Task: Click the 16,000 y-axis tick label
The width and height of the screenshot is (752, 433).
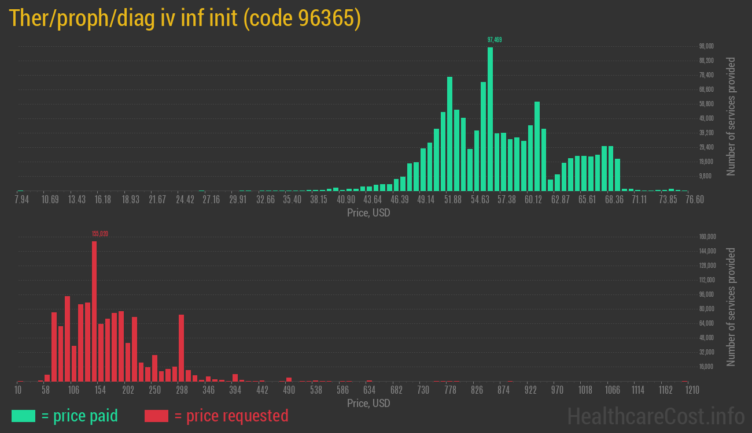Action: pyautogui.click(x=706, y=367)
